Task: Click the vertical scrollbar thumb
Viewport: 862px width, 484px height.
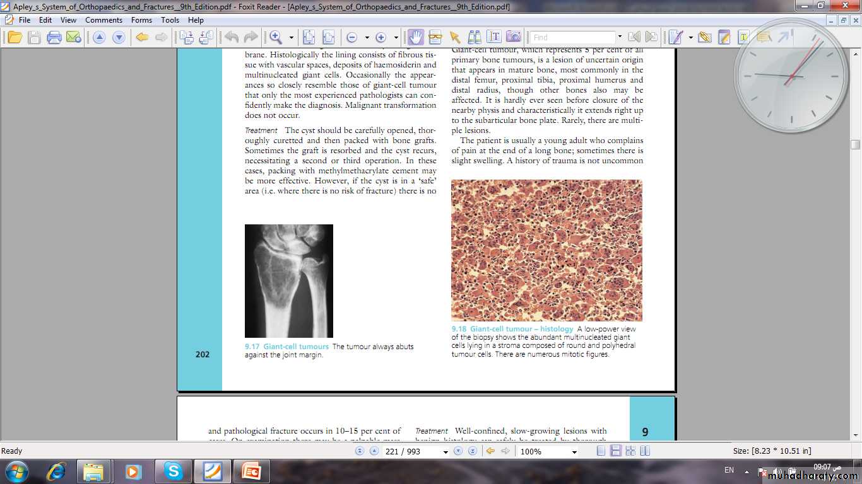Action: (x=855, y=144)
